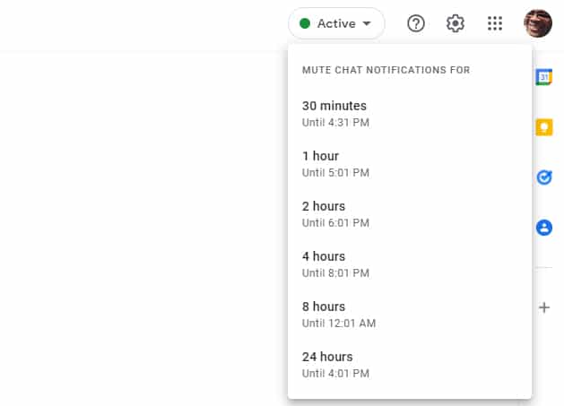Viewport: 564px width, 406px height.
Task: Click the green Active status dot
Action: coord(305,23)
